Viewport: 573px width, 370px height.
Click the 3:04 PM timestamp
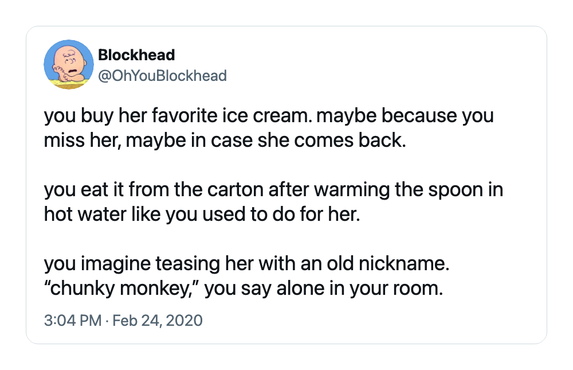point(72,321)
